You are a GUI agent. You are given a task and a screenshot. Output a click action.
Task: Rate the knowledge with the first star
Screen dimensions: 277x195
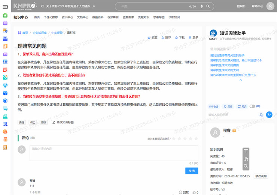[174, 138]
